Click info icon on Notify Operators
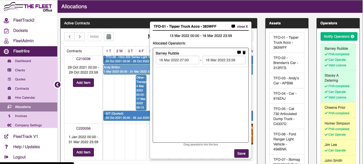The height and width of the screenshot is (164, 363). tap(352, 37)
